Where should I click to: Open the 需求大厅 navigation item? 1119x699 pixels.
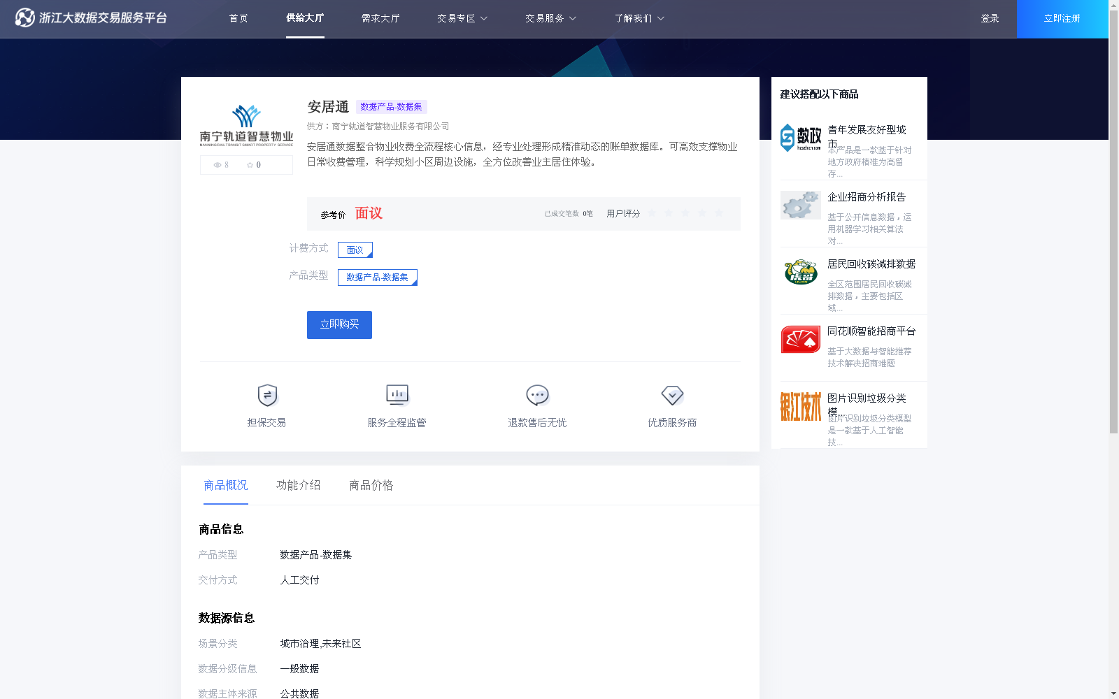380,19
